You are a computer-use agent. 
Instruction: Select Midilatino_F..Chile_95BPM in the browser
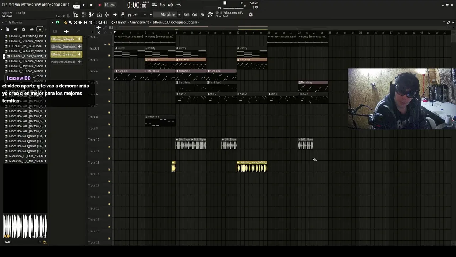click(x=26, y=156)
